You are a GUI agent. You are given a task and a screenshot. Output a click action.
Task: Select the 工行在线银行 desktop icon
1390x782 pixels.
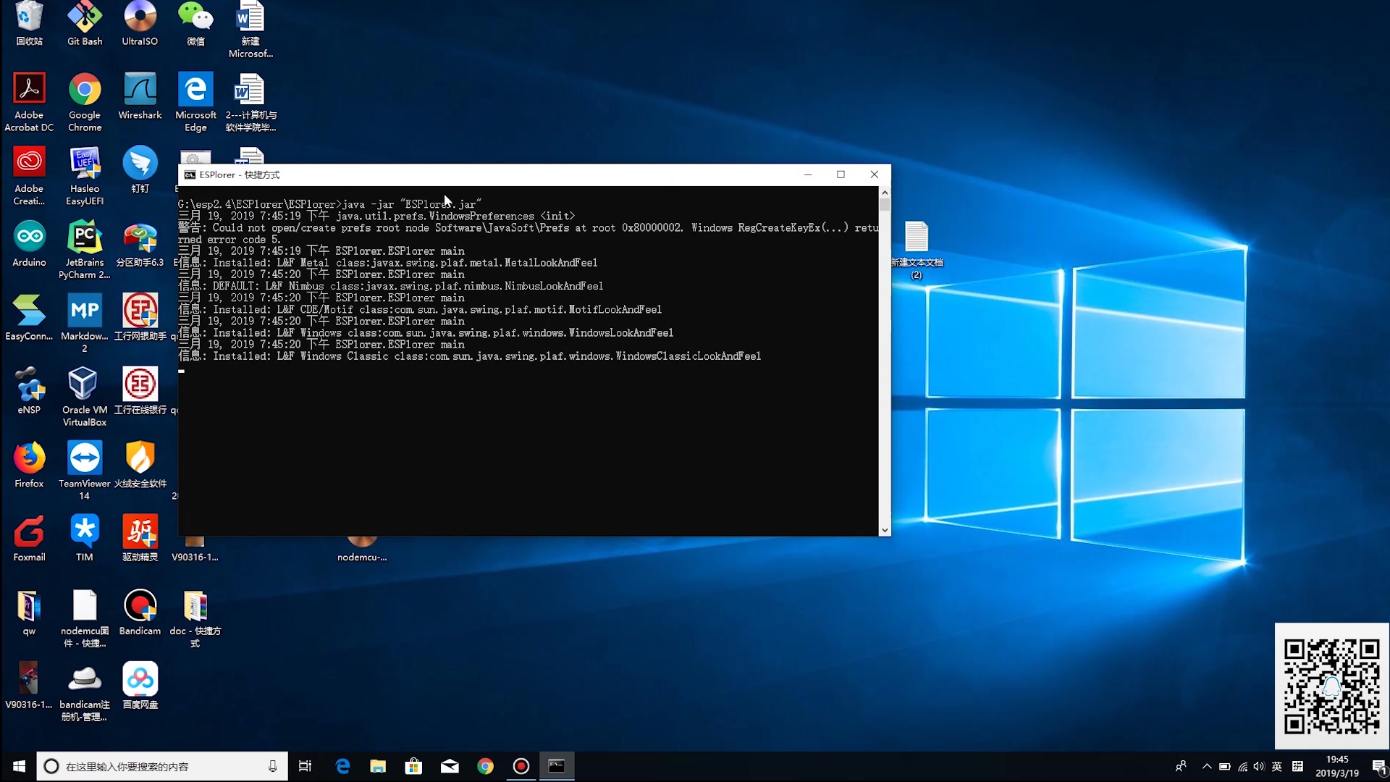[x=140, y=391]
